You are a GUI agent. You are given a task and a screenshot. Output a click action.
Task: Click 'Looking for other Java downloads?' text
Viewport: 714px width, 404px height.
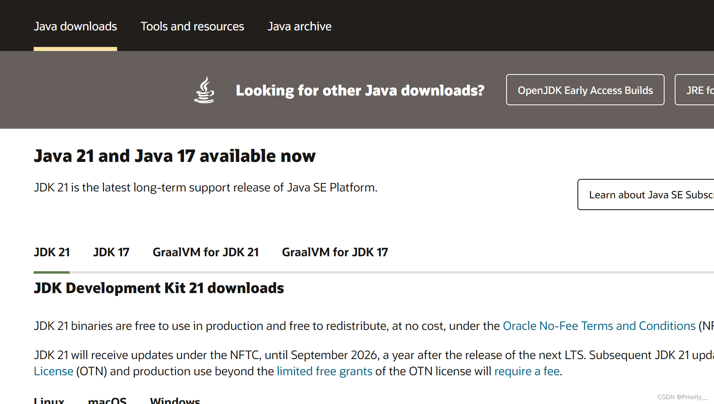360,90
